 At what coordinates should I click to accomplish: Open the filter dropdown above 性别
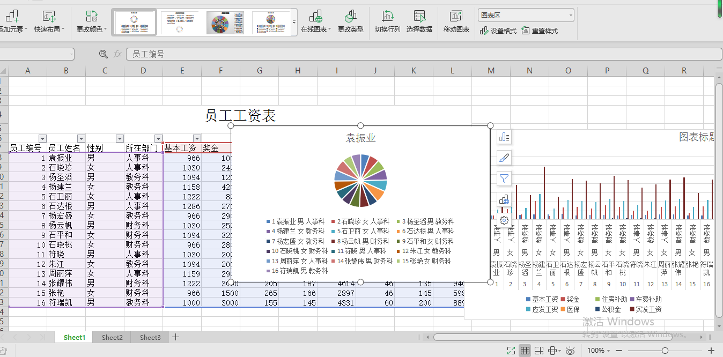tap(120, 138)
